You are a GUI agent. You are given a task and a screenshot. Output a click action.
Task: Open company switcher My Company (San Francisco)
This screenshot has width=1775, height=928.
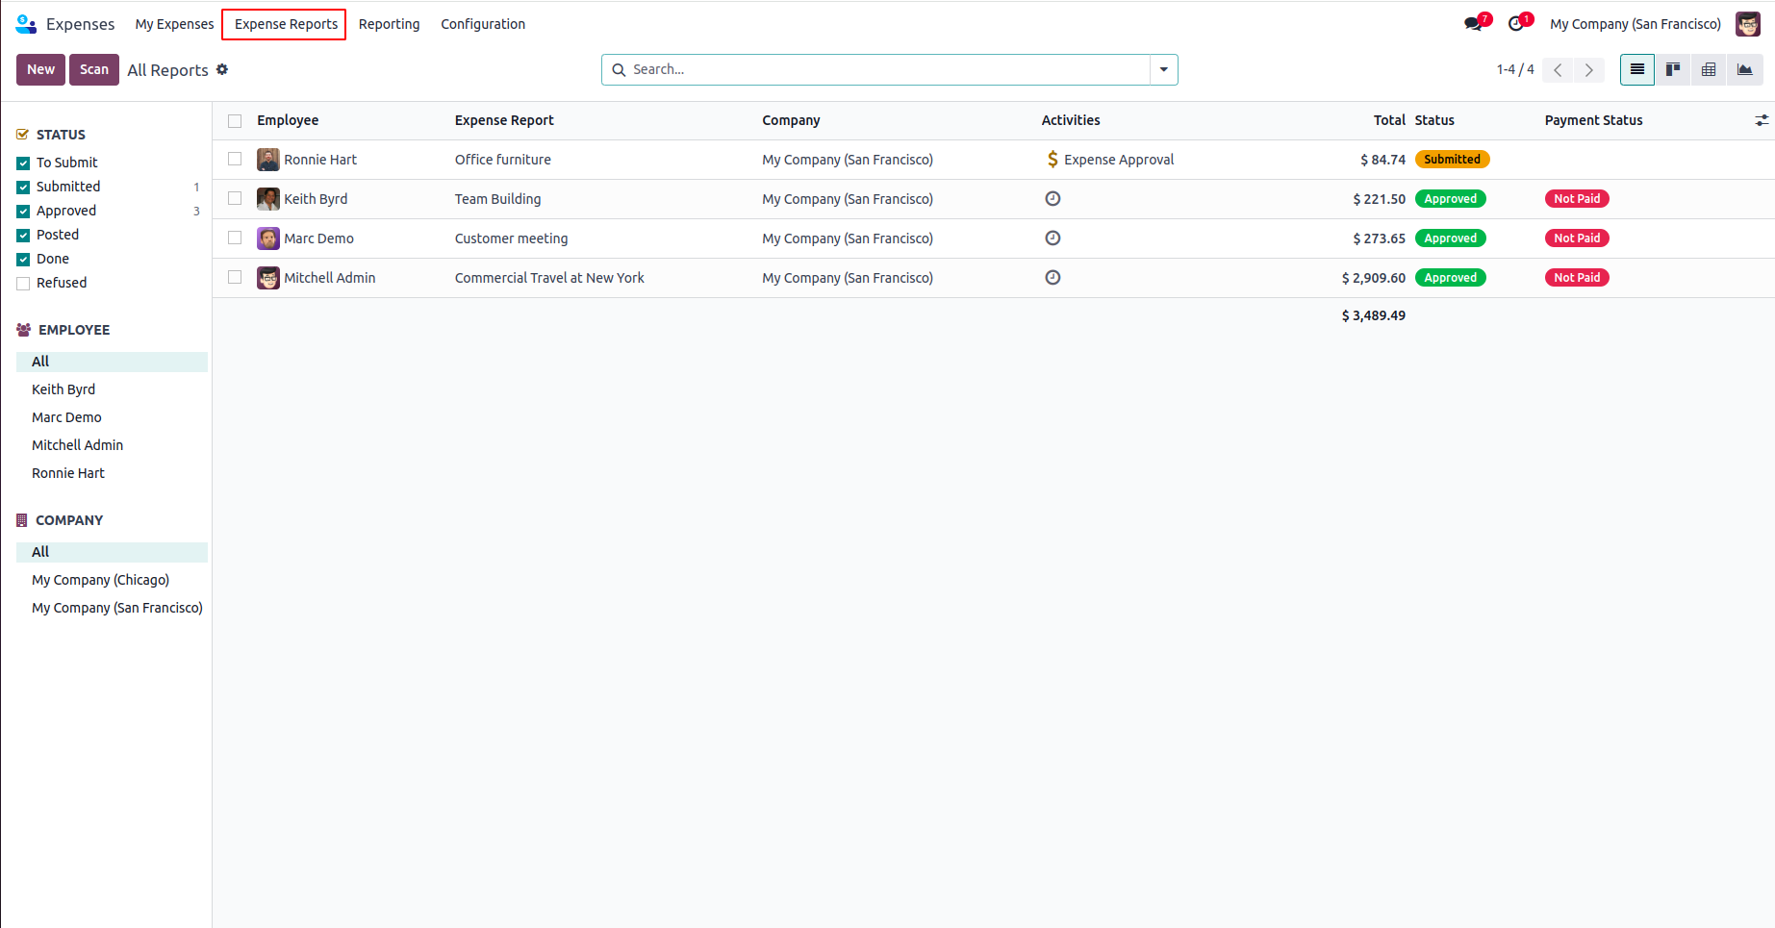pyautogui.click(x=1636, y=24)
